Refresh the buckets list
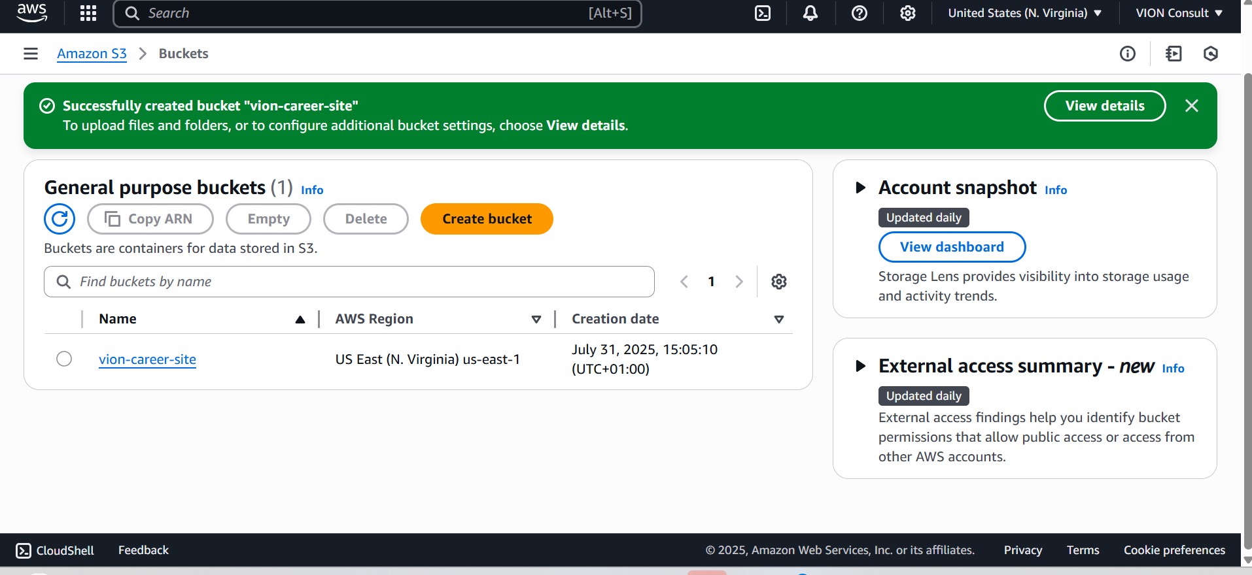This screenshot has height=575, width=1252. (60, 219)
